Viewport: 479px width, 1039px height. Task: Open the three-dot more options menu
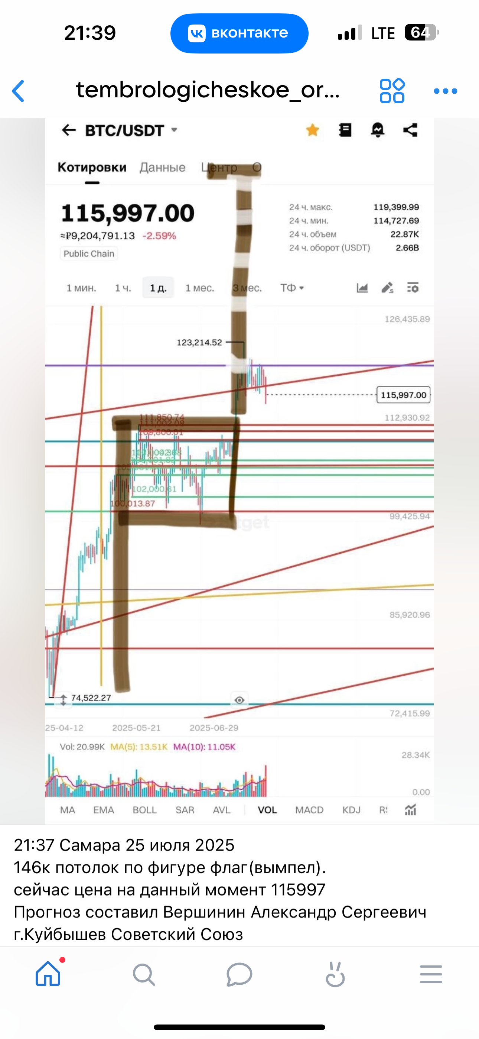(446, 91)
